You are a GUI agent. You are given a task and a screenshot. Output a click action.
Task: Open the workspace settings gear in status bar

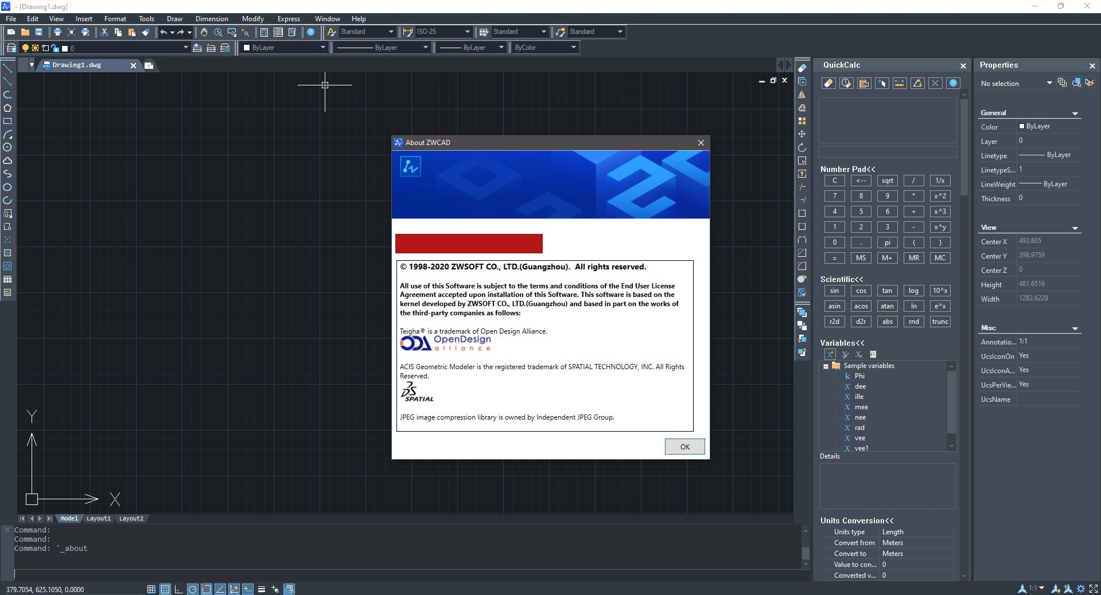coord(1081,589)
